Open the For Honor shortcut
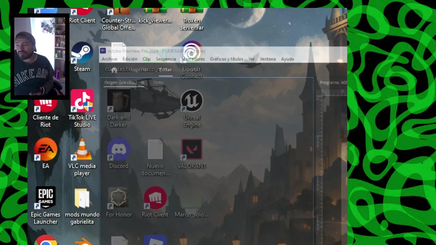 pyautogui.click(x=119, y=202)
